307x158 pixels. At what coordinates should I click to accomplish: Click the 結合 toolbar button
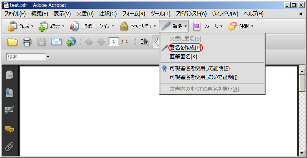[52, 26]
